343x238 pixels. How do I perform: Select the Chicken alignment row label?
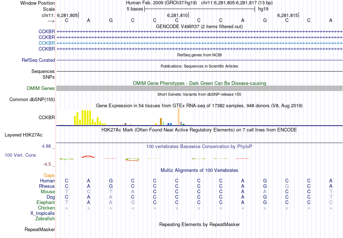click(x=46, y=208)
